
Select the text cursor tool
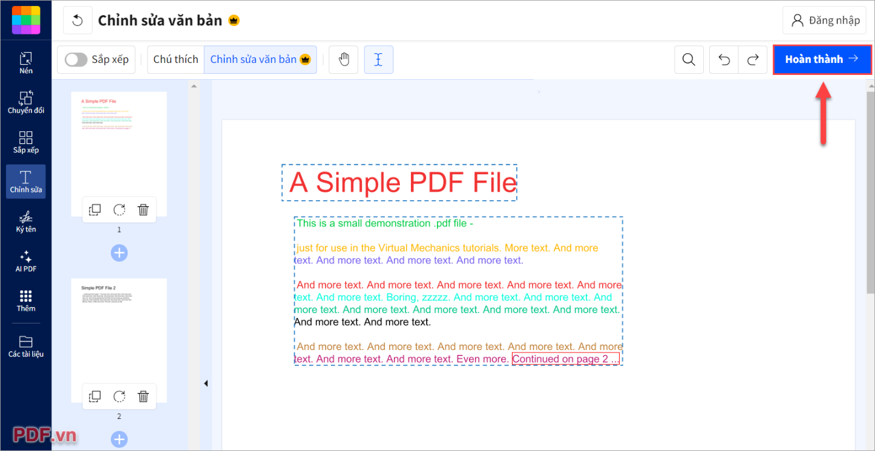379,59
